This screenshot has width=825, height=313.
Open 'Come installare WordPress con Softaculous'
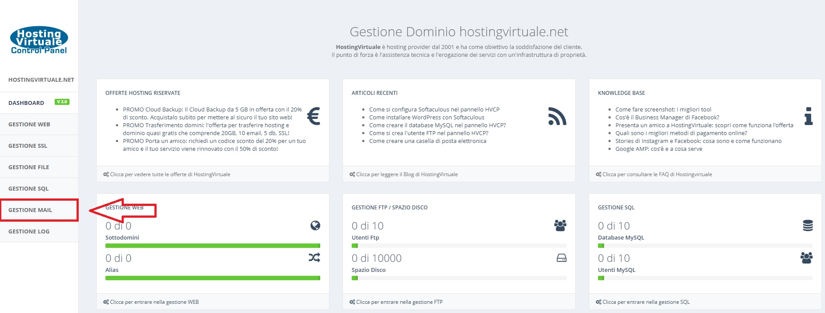(x=427, y=117)
